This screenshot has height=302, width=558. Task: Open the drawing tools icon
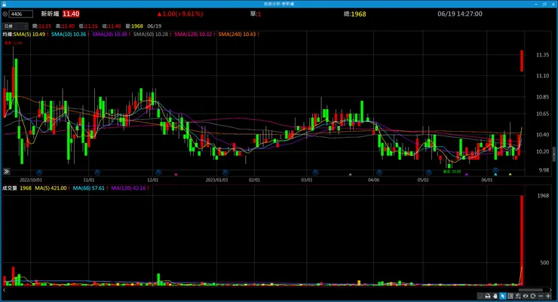click(x=518, y=296)
